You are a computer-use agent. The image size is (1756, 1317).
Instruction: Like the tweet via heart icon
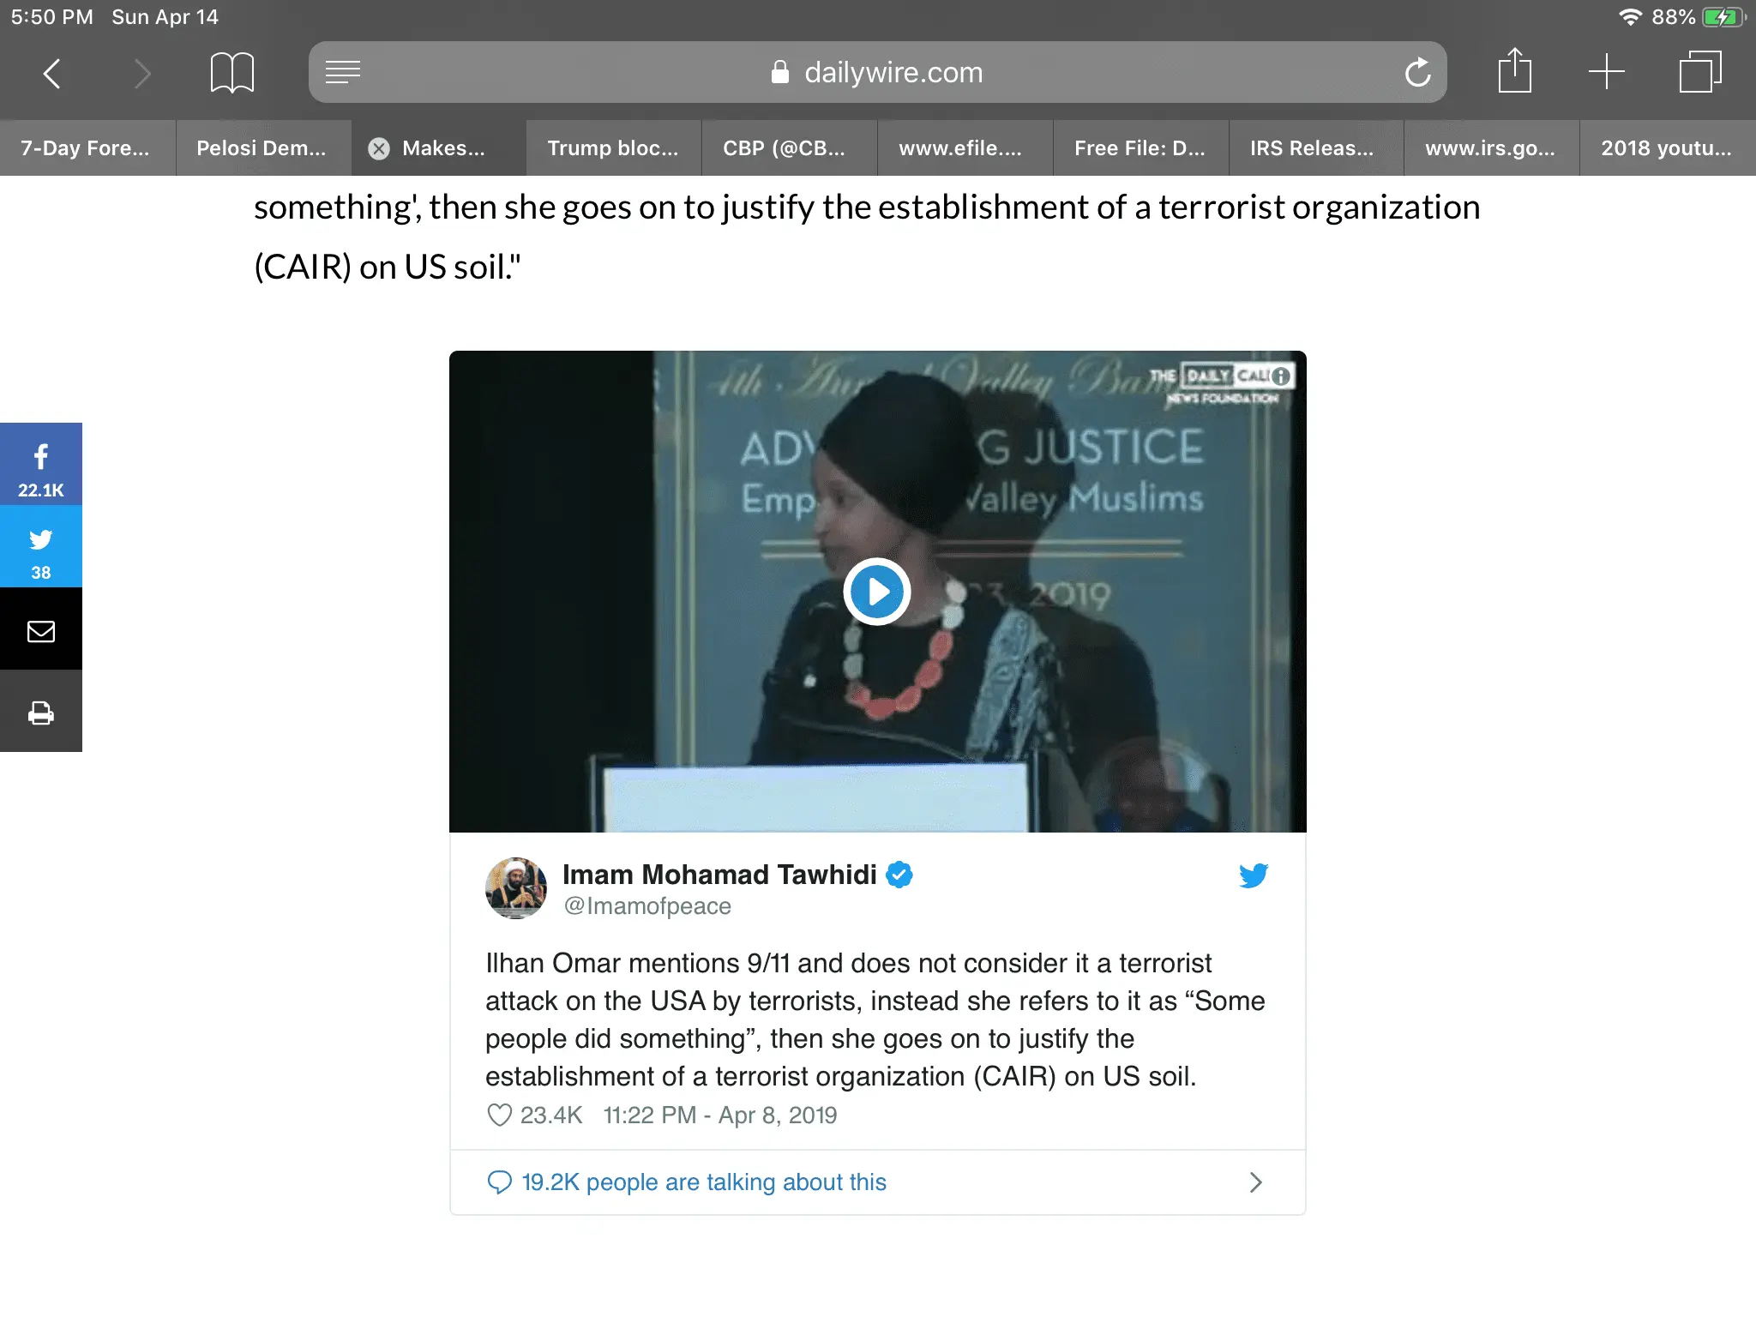(x=499, y=1115)
